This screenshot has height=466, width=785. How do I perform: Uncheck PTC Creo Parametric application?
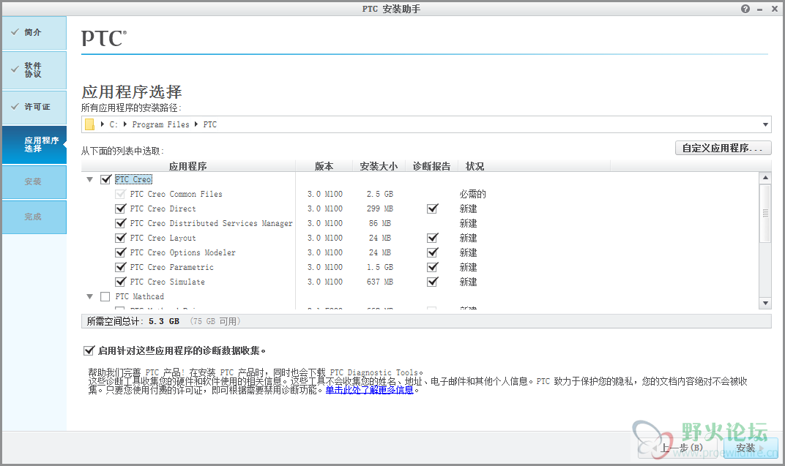(x=120, y=267)
